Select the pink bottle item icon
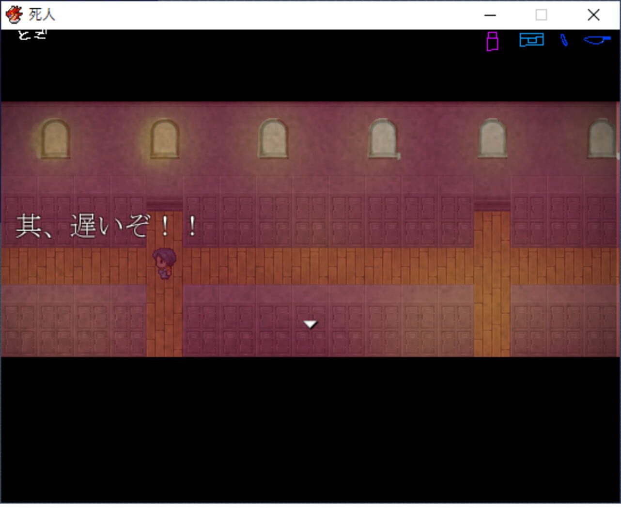Screen dimensions: 621x523 pyautogui.click(x=492, y=42)
